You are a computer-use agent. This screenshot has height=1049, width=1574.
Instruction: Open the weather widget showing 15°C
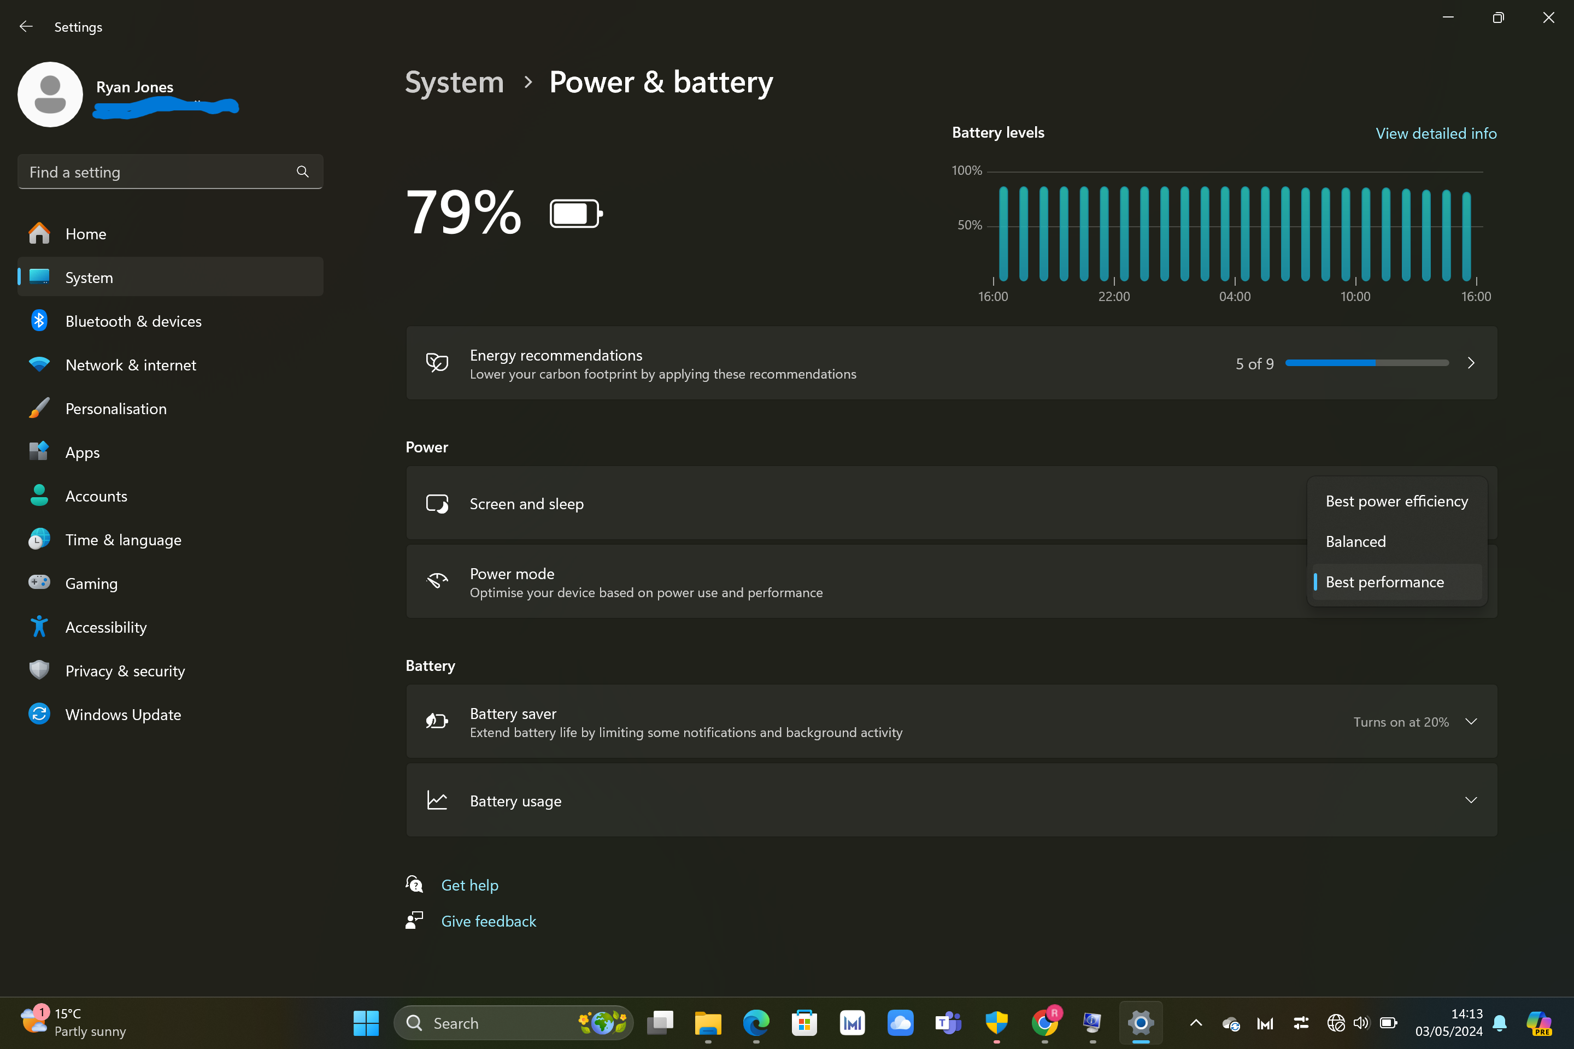[73, 1022]
